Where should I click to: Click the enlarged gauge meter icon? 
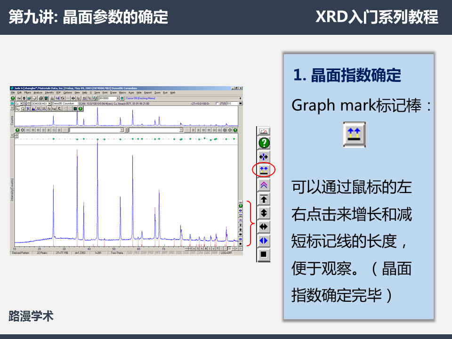tap(264, 131)
